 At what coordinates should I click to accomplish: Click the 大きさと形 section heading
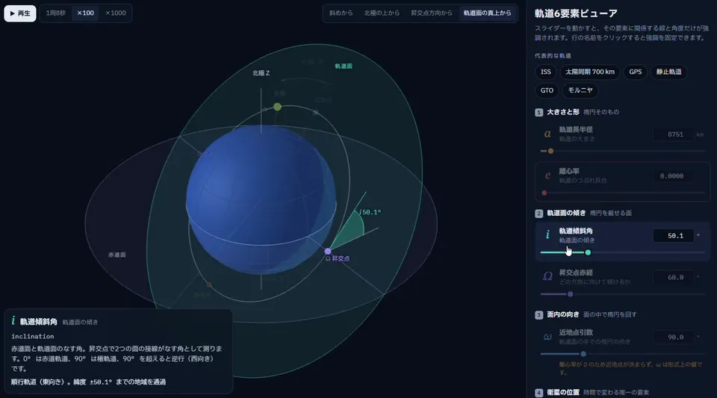pyautogui.click(x=563, y=112)
